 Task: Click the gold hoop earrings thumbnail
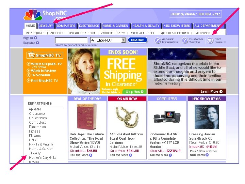[x=127, y=117]
